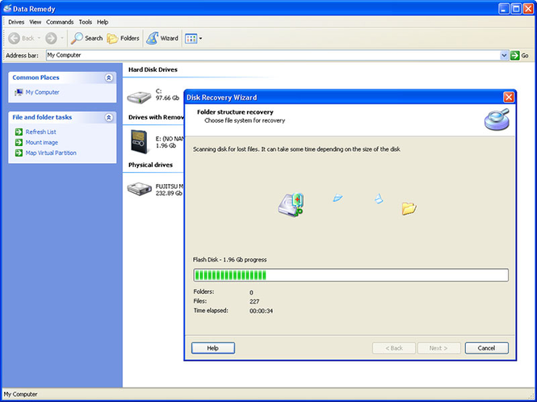Click the folder icon in scanning animation

(409, 208)
